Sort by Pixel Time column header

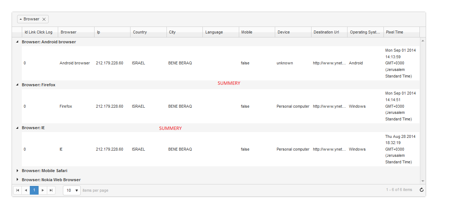(x=394, y=32)
